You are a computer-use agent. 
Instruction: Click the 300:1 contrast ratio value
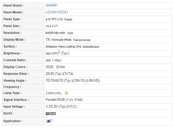[53, 60]
